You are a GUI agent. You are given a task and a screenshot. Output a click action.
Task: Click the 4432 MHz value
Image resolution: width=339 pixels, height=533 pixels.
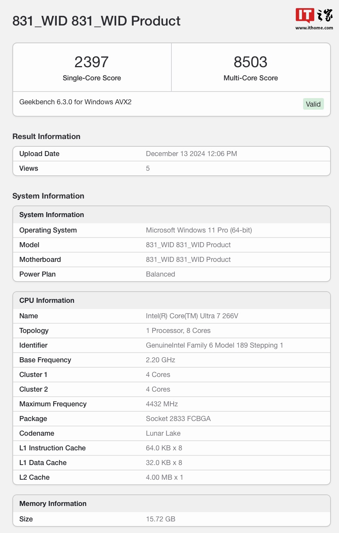pos(162,404)
